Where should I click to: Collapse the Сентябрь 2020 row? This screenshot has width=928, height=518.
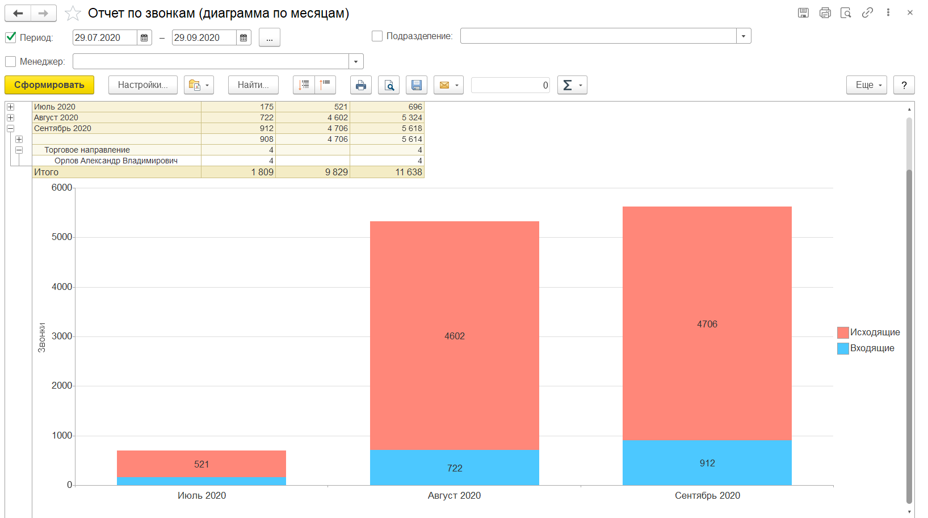[x=10, y=128]
